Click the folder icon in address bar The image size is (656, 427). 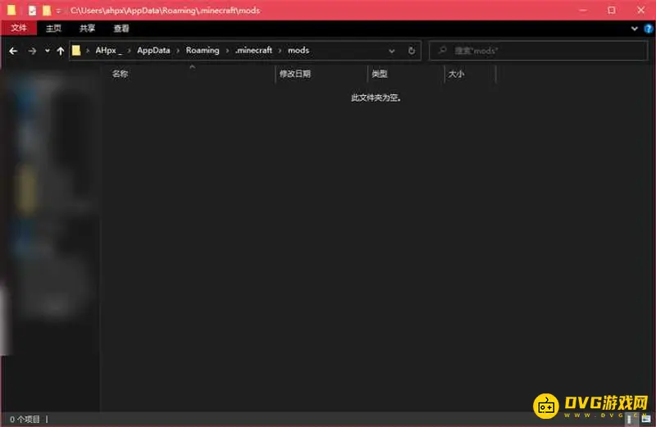pos(77,51)
